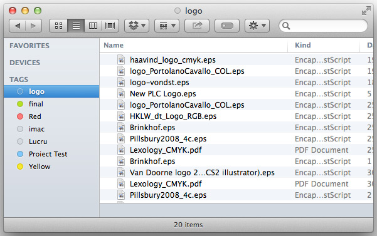The width and height of the screenshot is (377, 236).
Task: Open the Action gear menu
Action: (x=257, y=26)
